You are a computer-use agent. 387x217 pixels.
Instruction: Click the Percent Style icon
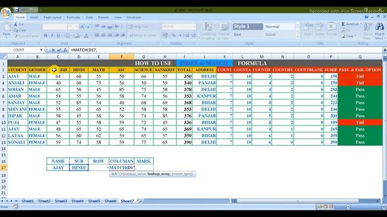tap(174, 36)
